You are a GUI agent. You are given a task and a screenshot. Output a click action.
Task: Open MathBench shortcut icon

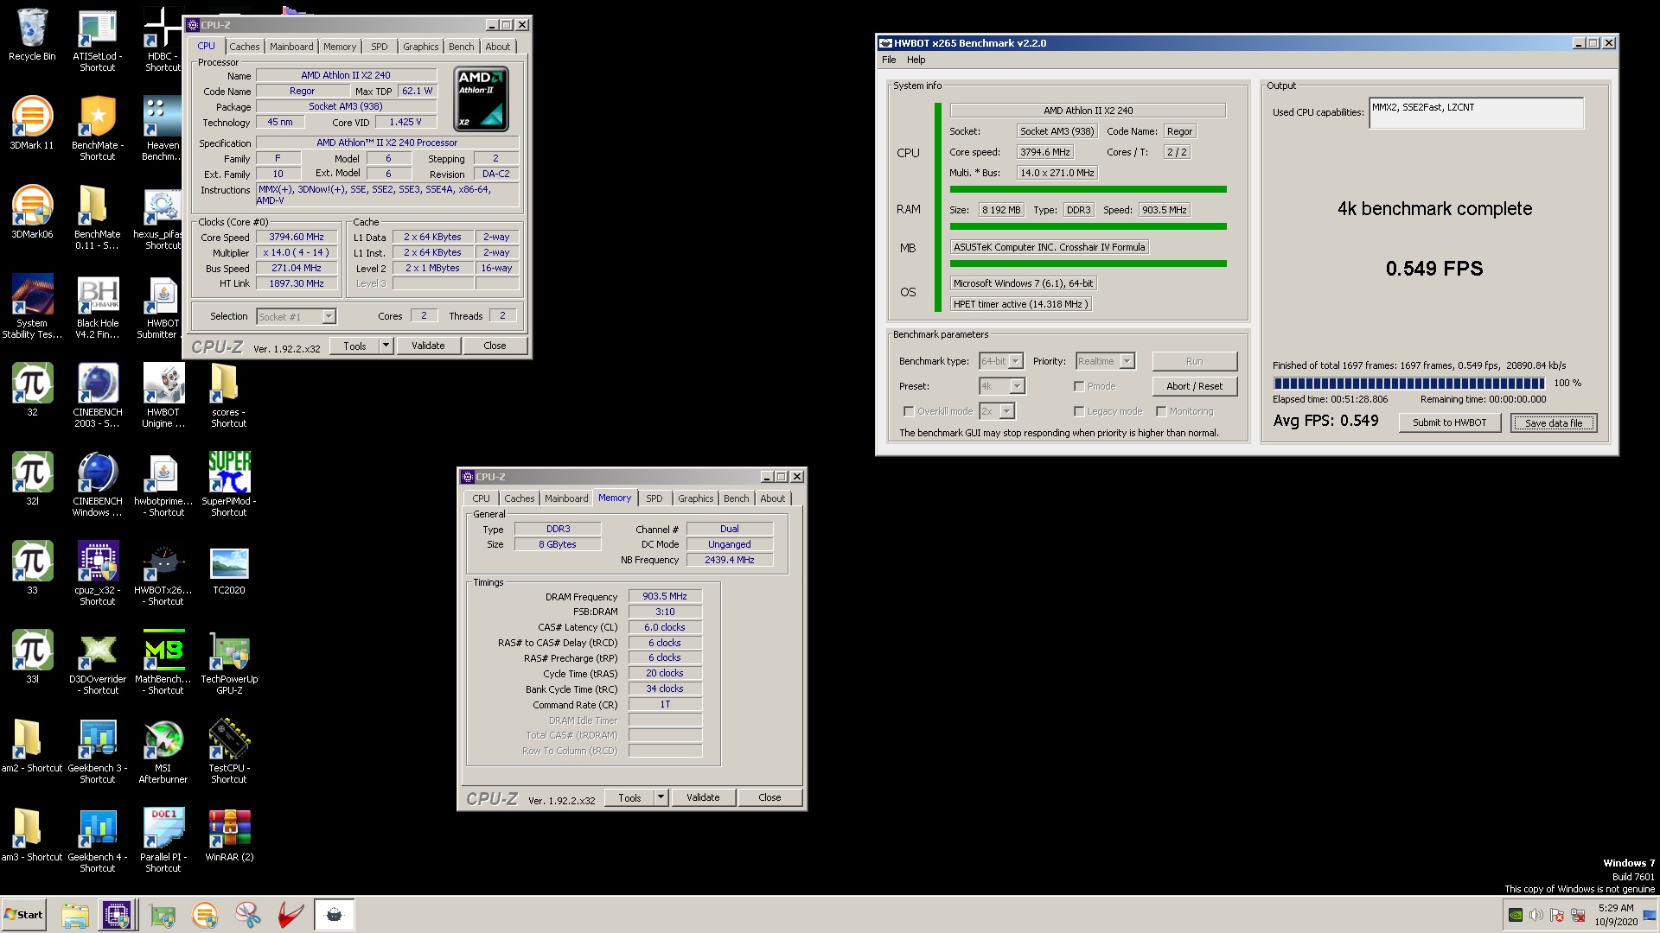(163, 662)
